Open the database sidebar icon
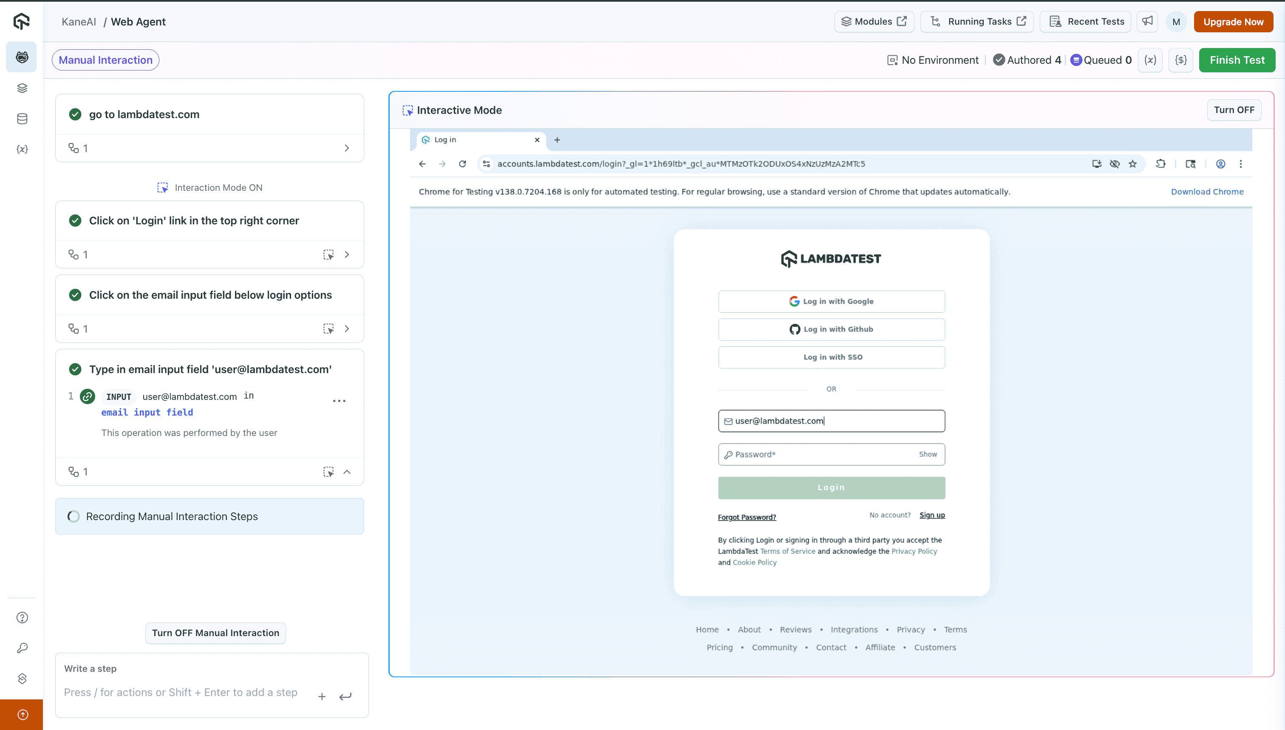Screen dimensions: 1285x730 tap(22, 119)
